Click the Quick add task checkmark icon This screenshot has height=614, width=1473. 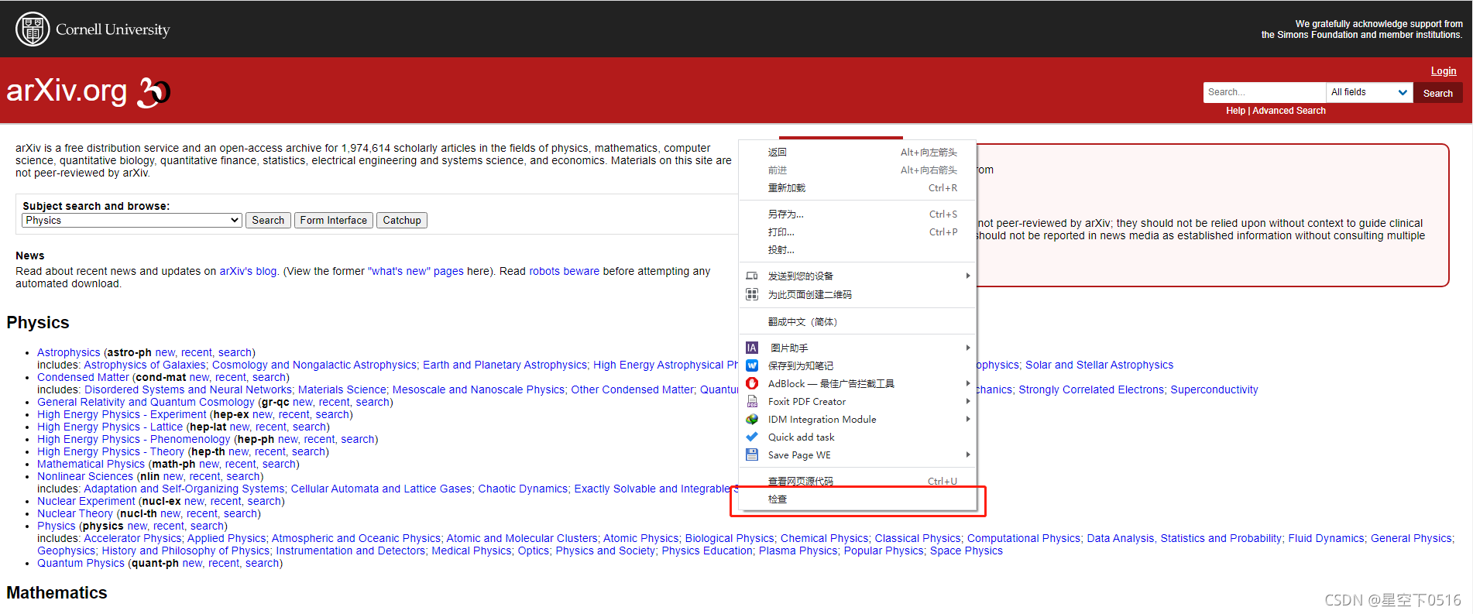pyautogui.click(x=751, y=437)
